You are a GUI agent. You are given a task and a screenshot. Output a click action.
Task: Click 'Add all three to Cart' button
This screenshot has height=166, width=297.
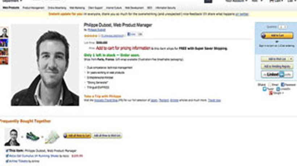point(77,135)
